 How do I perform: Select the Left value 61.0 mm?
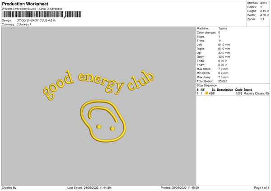[224, 45]
